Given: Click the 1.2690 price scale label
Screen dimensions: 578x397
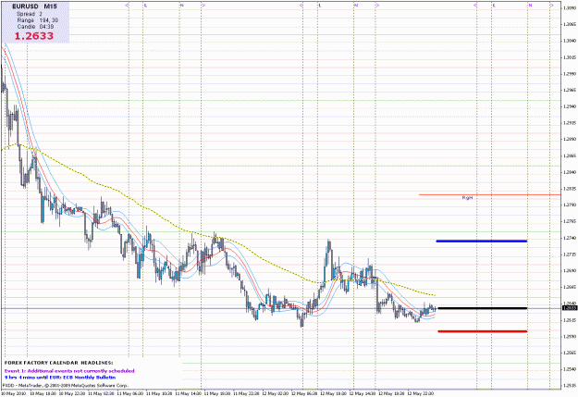Looking at the screenshot, I should (570, 270).
